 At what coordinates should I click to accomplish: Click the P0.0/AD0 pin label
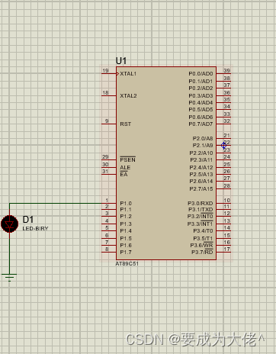(x=201, y=73)
